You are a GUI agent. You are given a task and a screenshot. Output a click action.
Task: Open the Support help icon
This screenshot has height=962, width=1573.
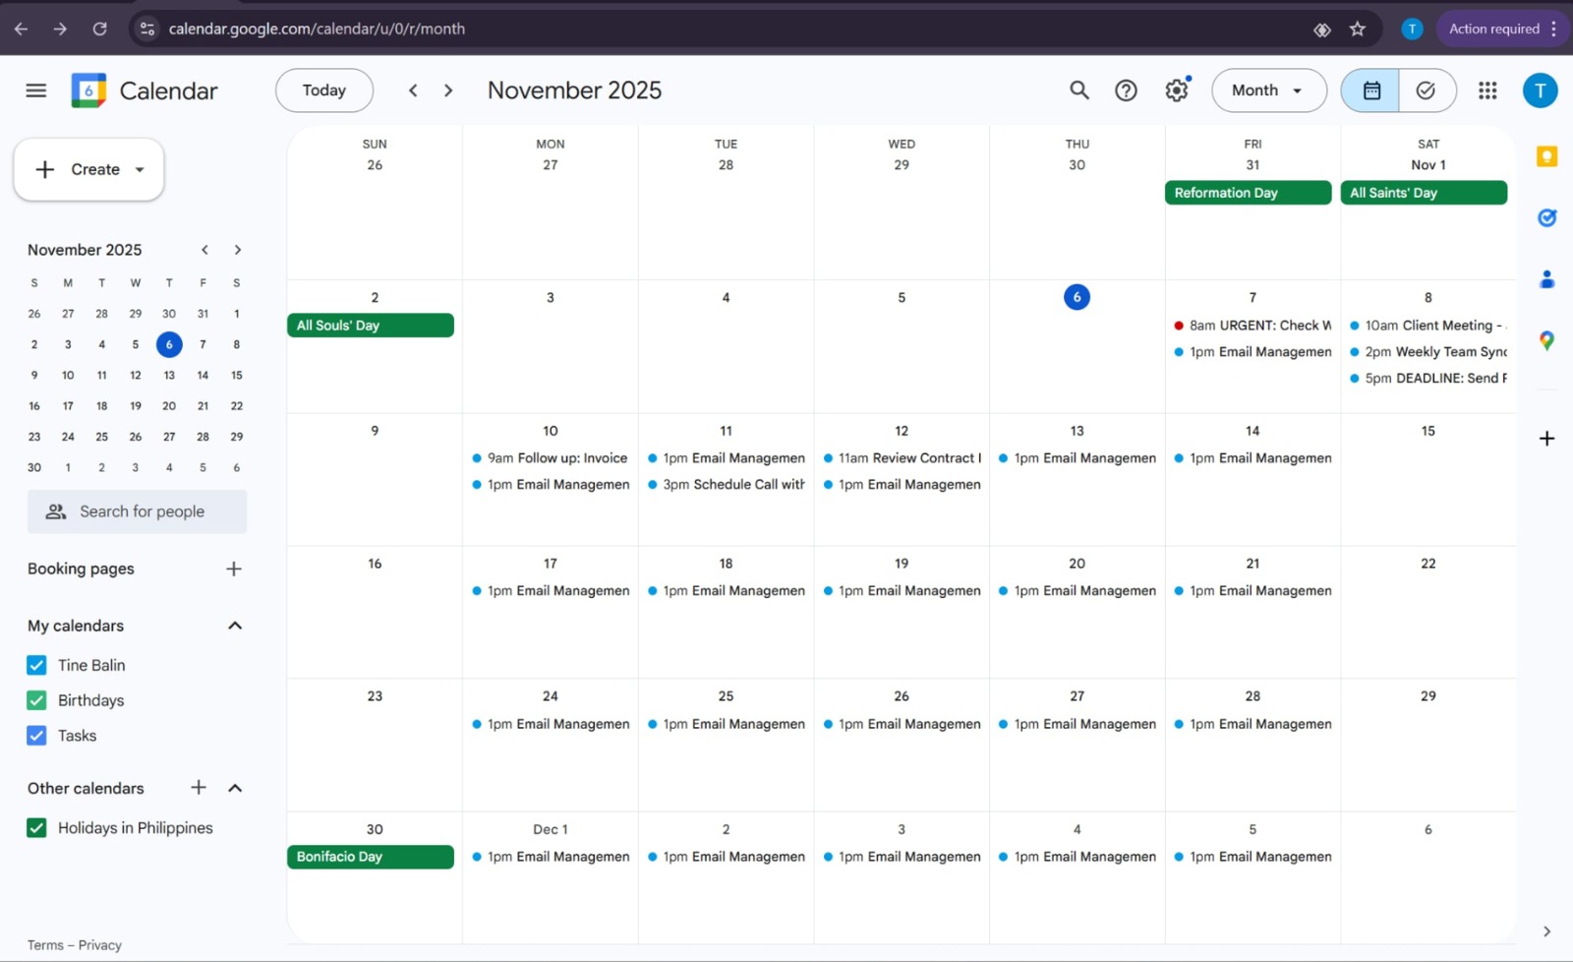pos(1126,90)
